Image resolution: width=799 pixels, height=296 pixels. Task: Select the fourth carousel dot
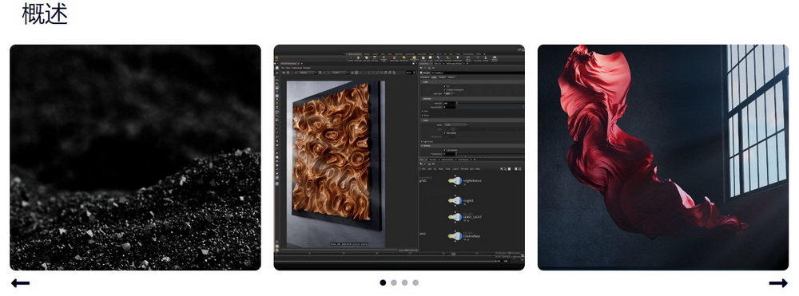click(x=415, y=282)
